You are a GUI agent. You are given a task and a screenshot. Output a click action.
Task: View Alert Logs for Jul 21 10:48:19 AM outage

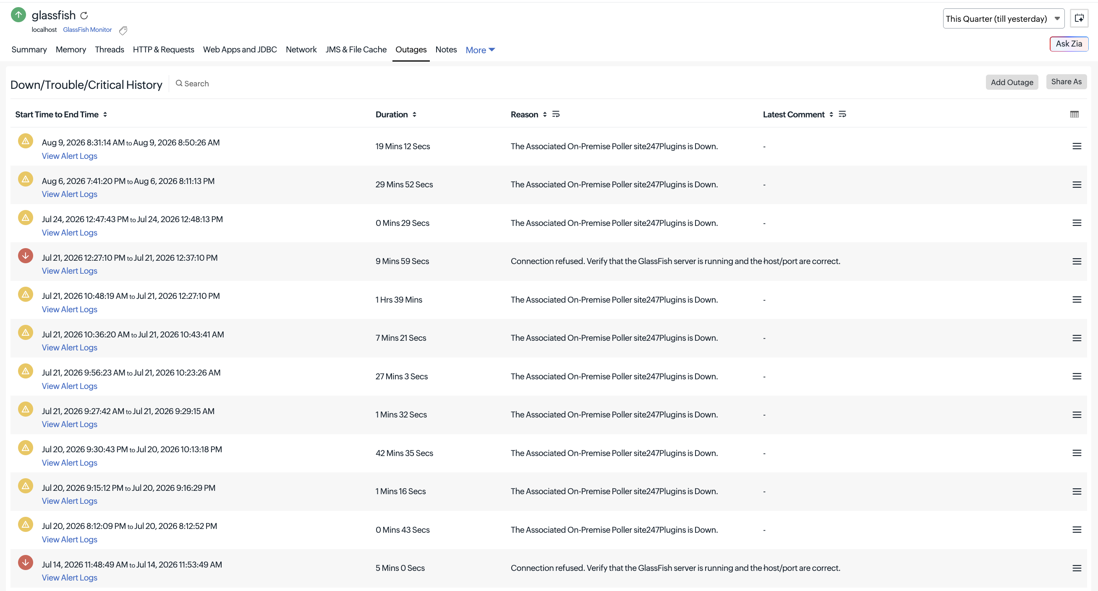[70, 310]
